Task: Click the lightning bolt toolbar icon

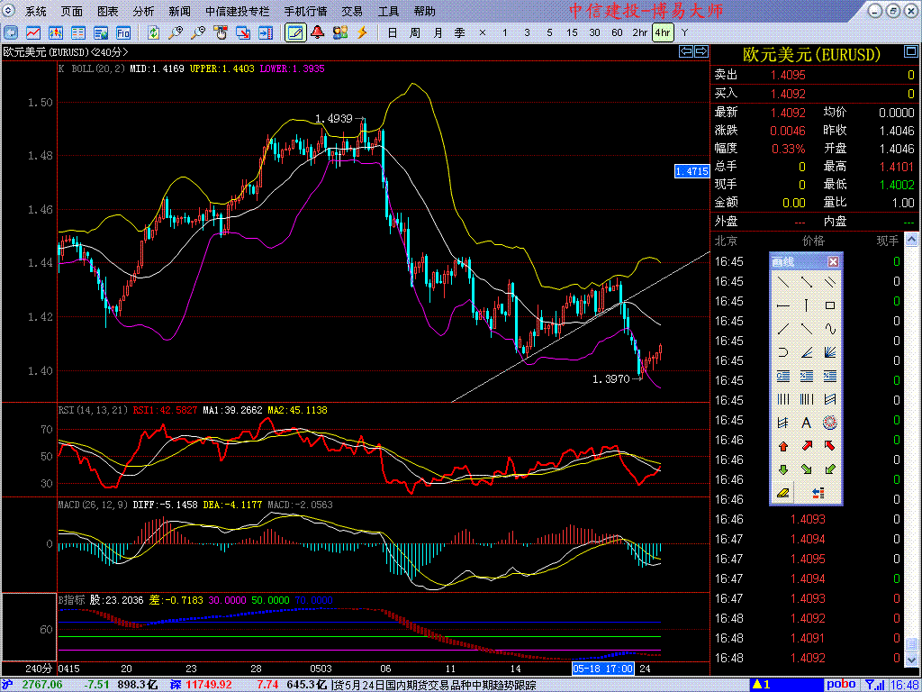Action: coord(362,32)
